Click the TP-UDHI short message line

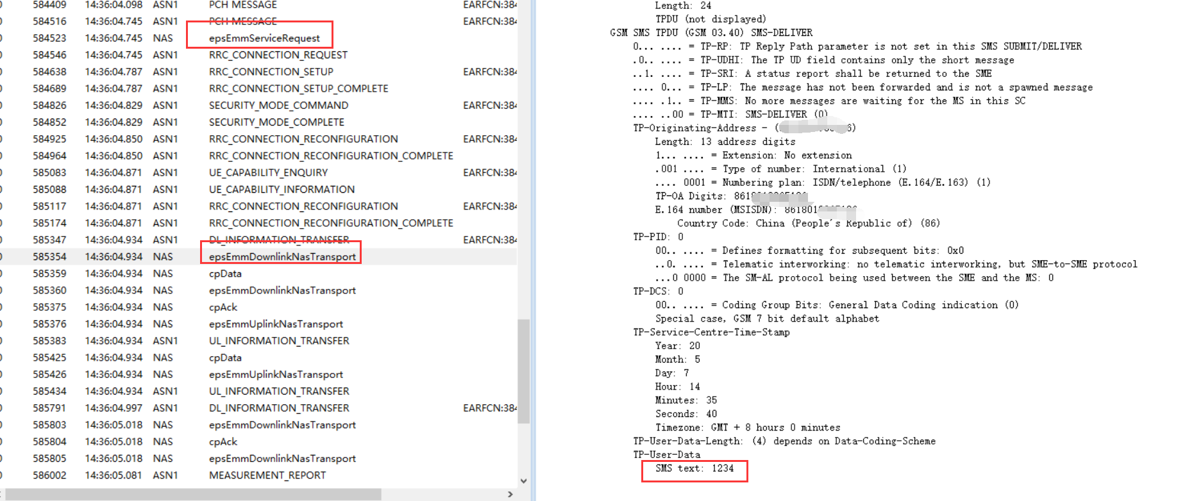coord(824,60)
